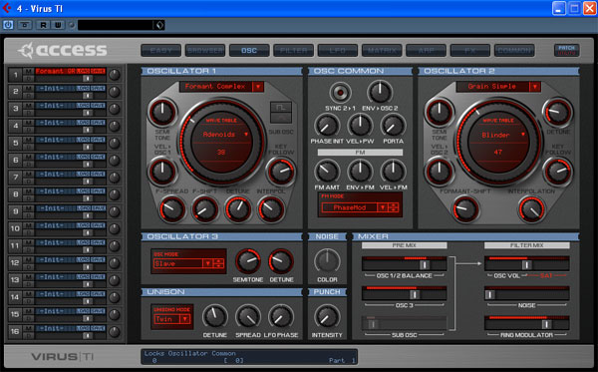
Task: Click the Punch Intensity knob
Action: click(327, 317)
